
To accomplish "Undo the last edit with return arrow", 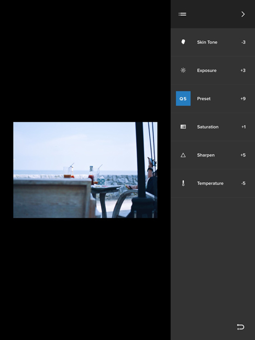I will (x=240, y=327).
